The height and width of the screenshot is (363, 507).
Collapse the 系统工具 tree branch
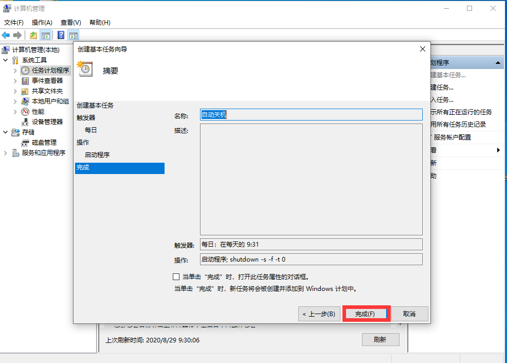(x=6, y=60)
